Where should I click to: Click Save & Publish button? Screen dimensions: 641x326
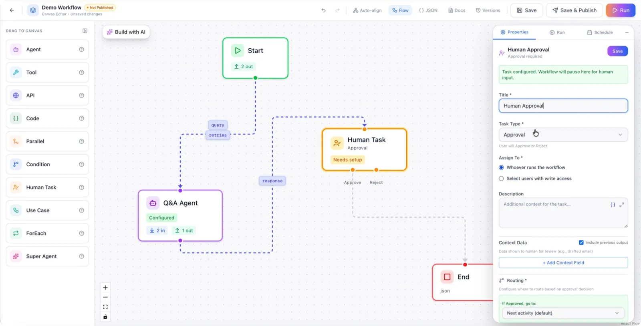pos(574,10)
